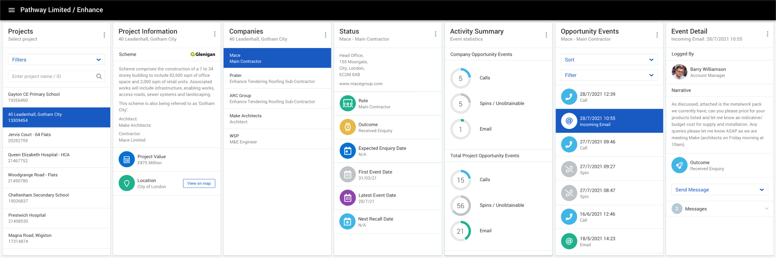Open Activity Summary panel kebab menu
This screenshot has height=258, width=776.
click(x=546, y=35)
